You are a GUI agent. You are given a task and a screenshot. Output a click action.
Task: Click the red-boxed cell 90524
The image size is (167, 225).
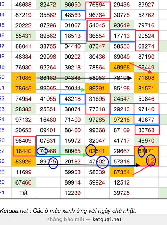(x=146, y=36)
